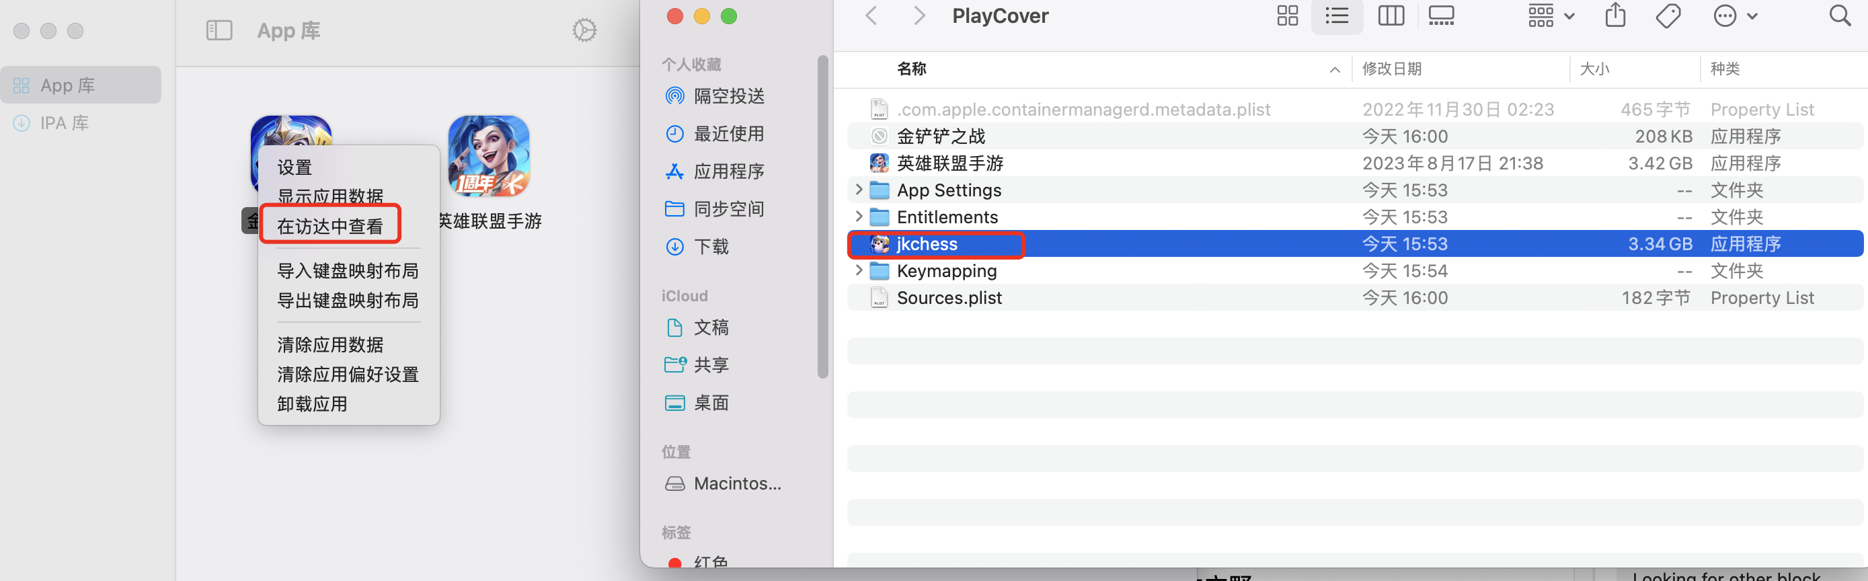
Task: Click the Finder back arrow
Action: [x=871, y=16]
